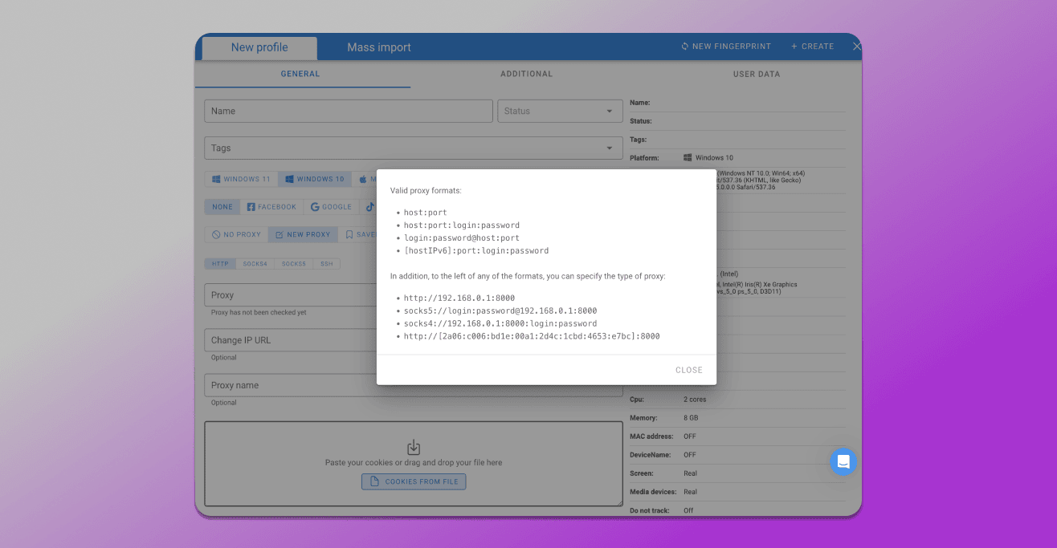Open the chat support widget icon

coord(843,461)
